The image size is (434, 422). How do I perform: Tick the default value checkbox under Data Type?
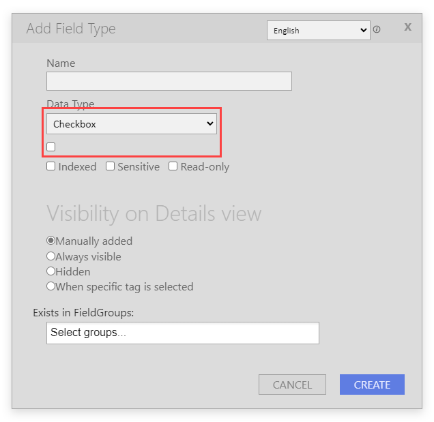coord(51,147)
